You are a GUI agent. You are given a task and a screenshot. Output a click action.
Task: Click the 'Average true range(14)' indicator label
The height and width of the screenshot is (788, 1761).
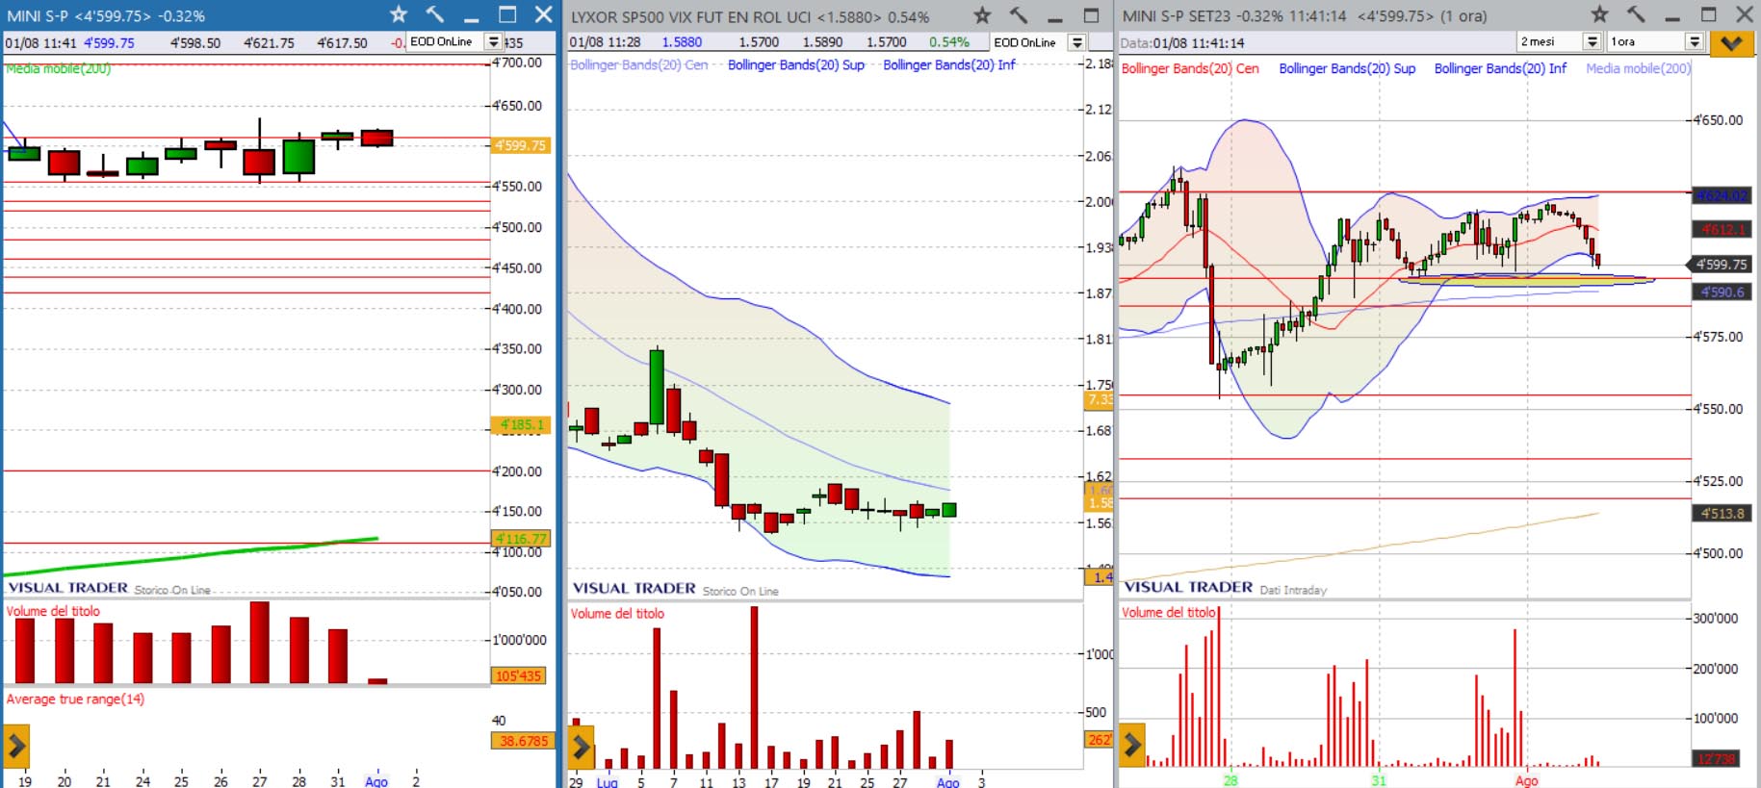(75, 699)
